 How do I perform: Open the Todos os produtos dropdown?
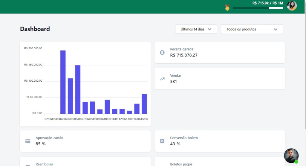(252, 29)
